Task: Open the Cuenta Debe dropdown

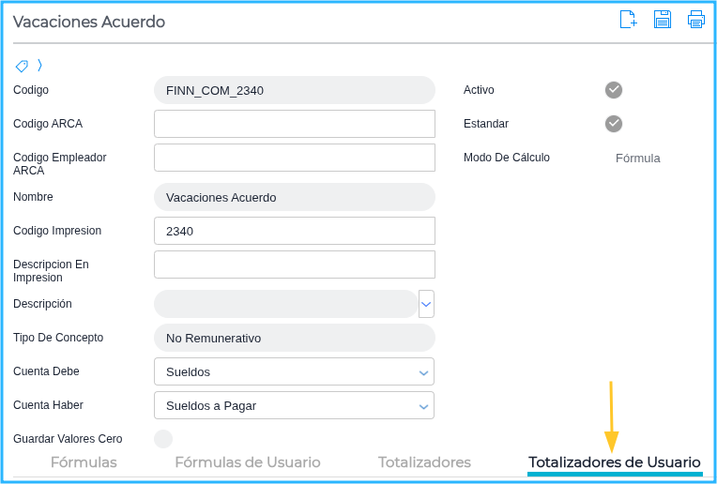Action: pos(294,371)
